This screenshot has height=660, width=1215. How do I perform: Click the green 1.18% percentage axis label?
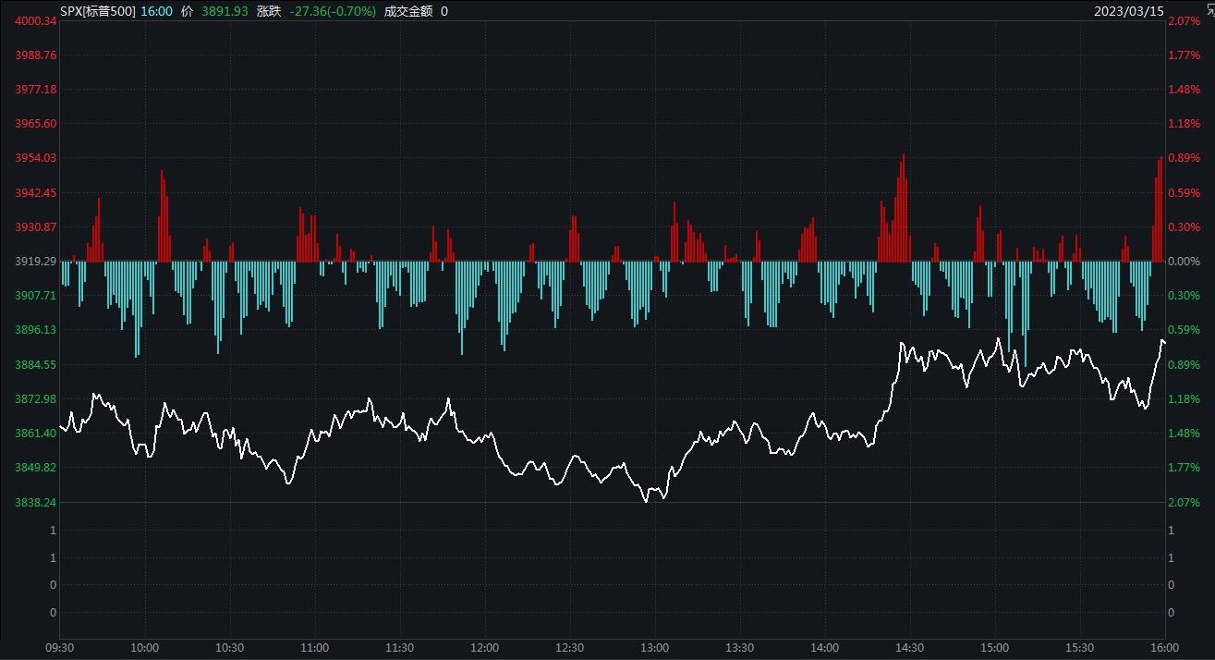click(x=1185, y=399)
